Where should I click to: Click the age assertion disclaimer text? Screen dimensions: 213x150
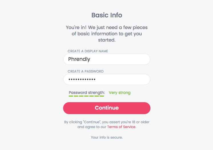click(x=107, y=124)
